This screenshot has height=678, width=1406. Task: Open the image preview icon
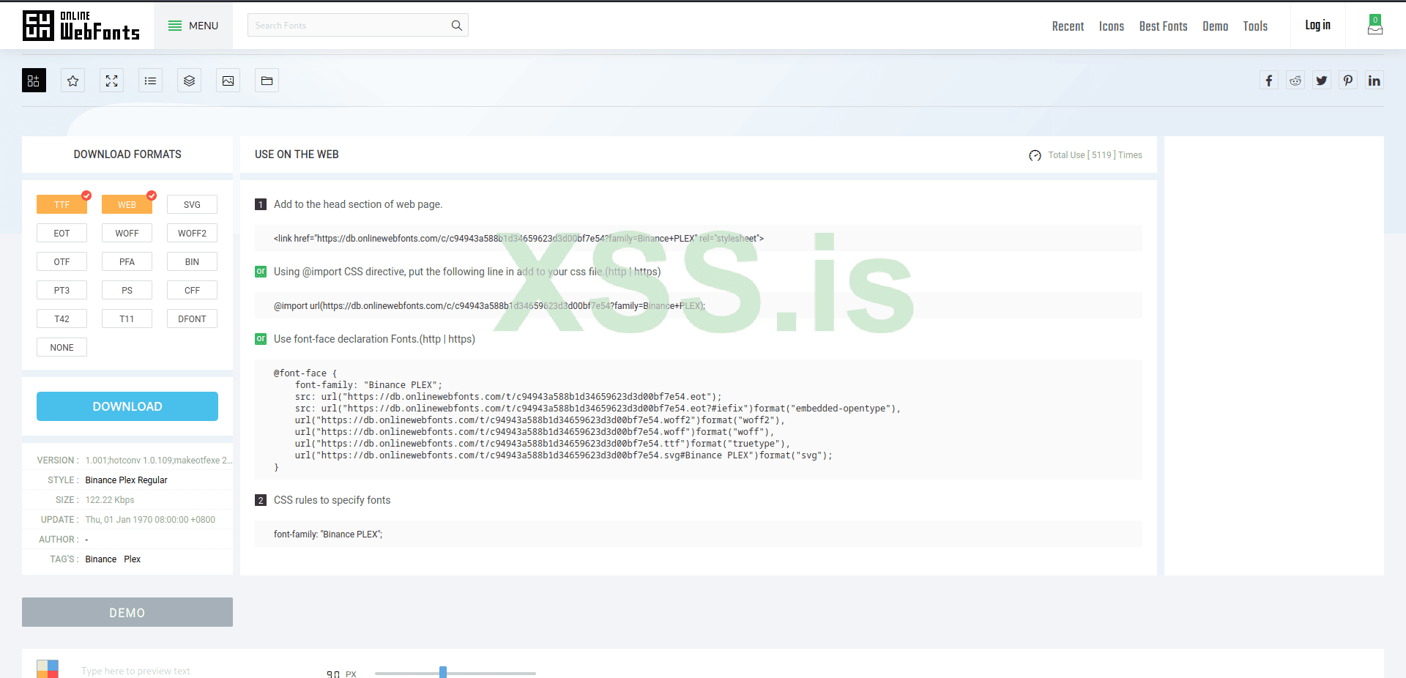click(x=228, y=81)
